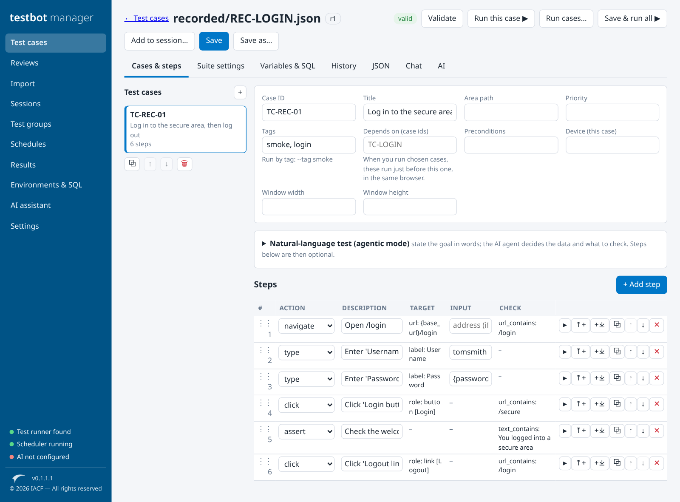Focus the Tags field containing smoke, login

coord(309,145)
